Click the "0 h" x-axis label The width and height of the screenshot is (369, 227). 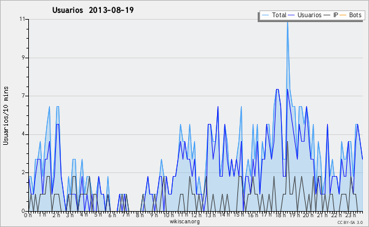click(28, 215)
